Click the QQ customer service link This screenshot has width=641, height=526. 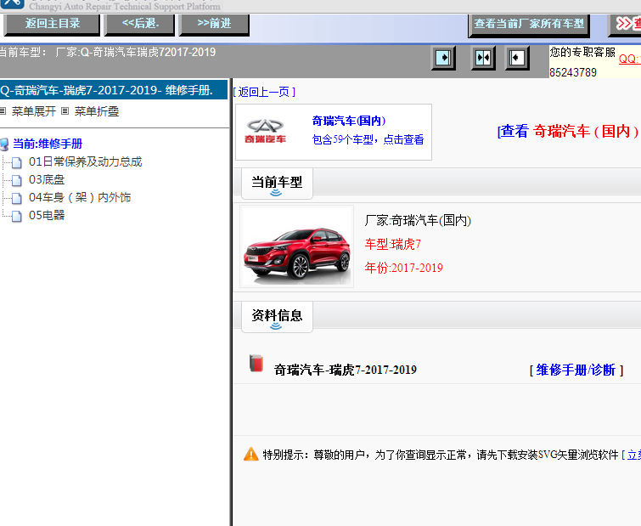[630, 59]
